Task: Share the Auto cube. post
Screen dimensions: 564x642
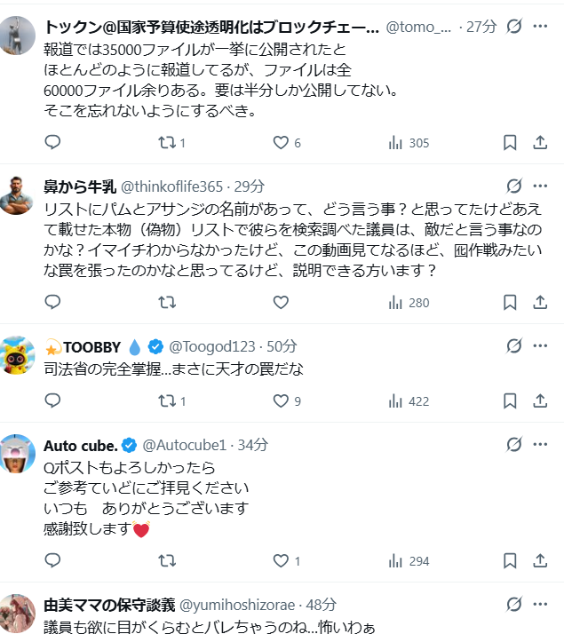Action: (539, 561)
